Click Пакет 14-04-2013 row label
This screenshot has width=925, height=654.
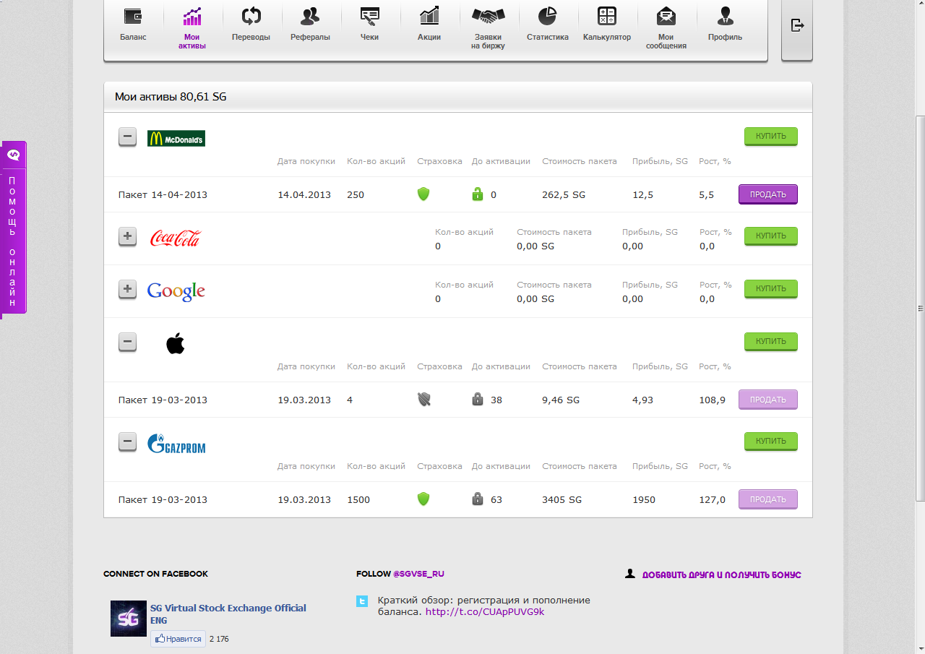pos(163,194)
